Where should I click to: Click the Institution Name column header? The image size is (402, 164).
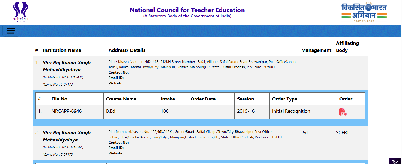[x=62, y=50]
